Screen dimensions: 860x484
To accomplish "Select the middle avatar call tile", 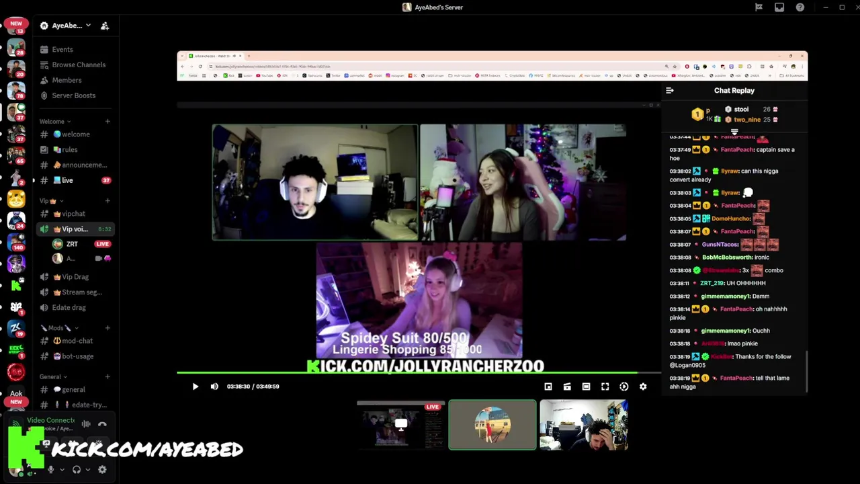I will [x=492, y=425].
